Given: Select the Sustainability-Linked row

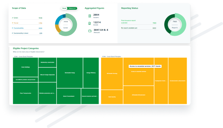Looking at the screenshot, I should click(27, 33).
